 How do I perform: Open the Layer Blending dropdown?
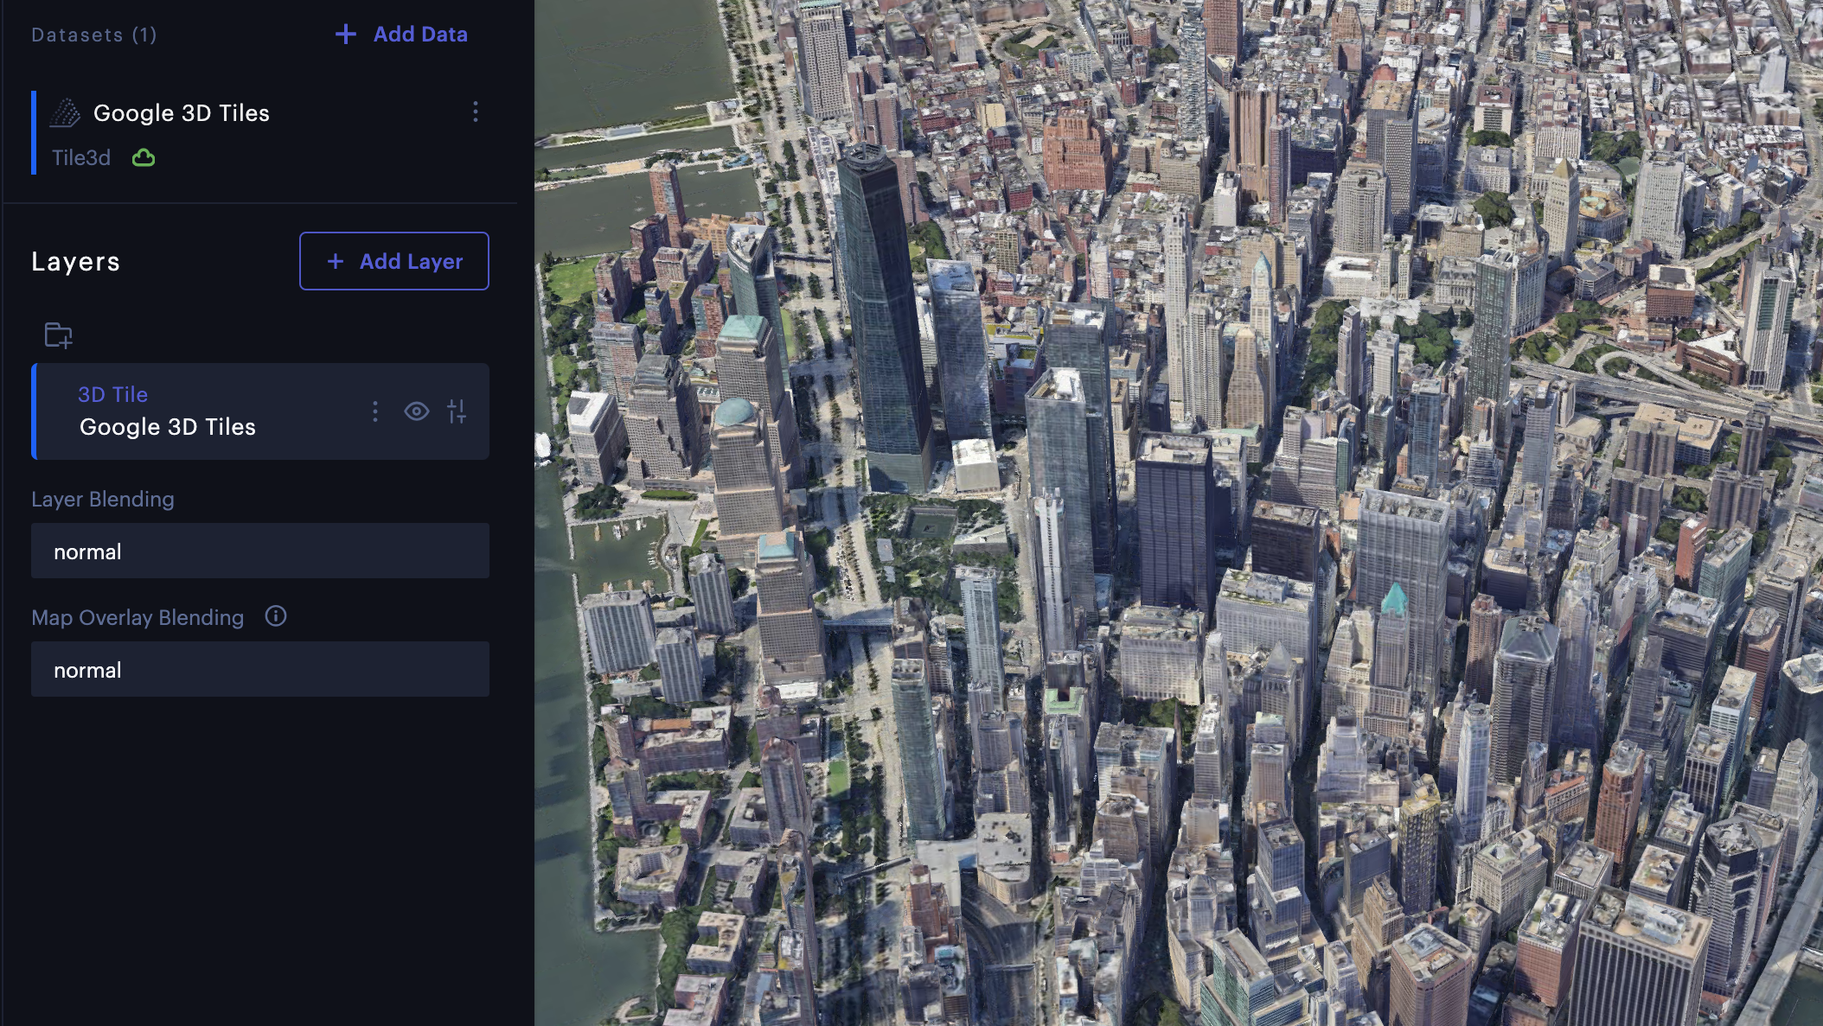click(x=259, y=551)
